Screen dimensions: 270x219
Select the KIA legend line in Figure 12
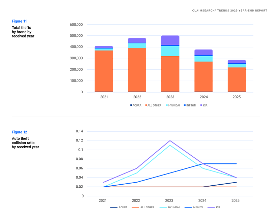pos(211,207)
